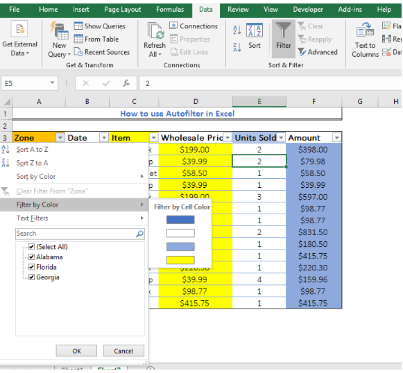Switch to the Insert tab
Viewport: 403px width, 373px height.
pyautogui.click(x=81, y=10)
